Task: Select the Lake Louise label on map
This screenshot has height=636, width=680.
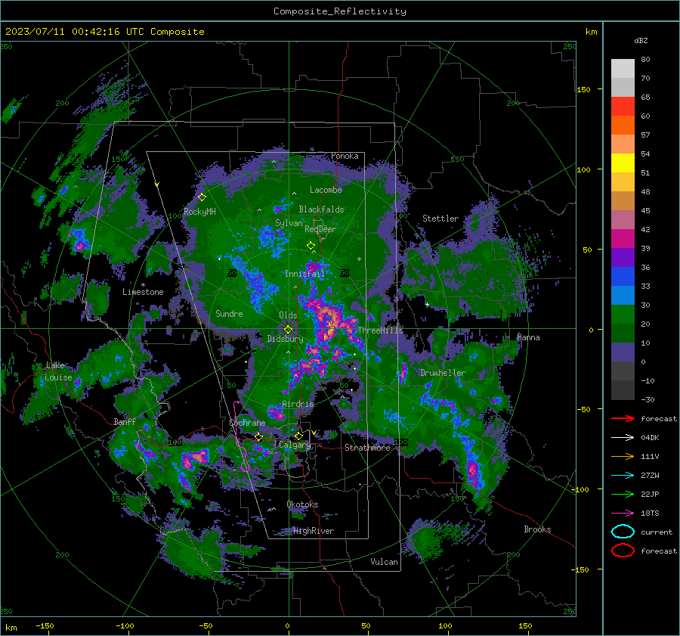Action: [x=58, y=371]
